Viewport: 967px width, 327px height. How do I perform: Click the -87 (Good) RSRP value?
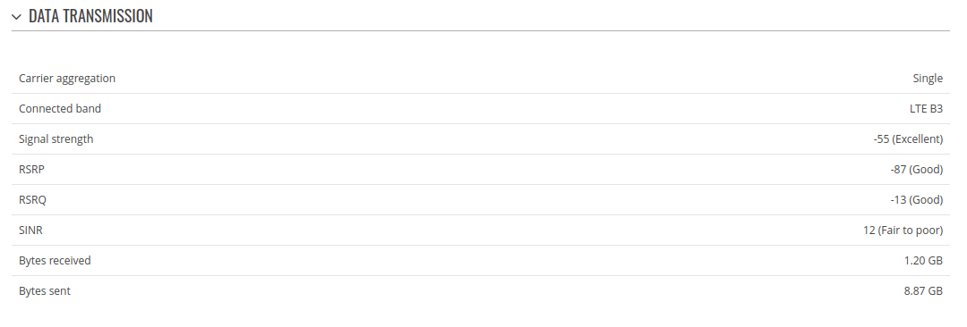pos(917,170)
